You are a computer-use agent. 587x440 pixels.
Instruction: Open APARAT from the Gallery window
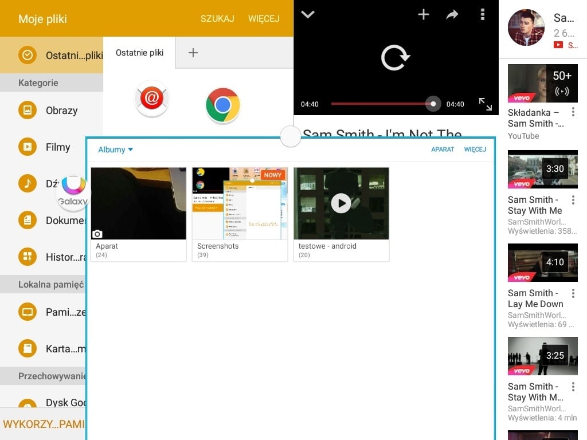tap(443, 150)
